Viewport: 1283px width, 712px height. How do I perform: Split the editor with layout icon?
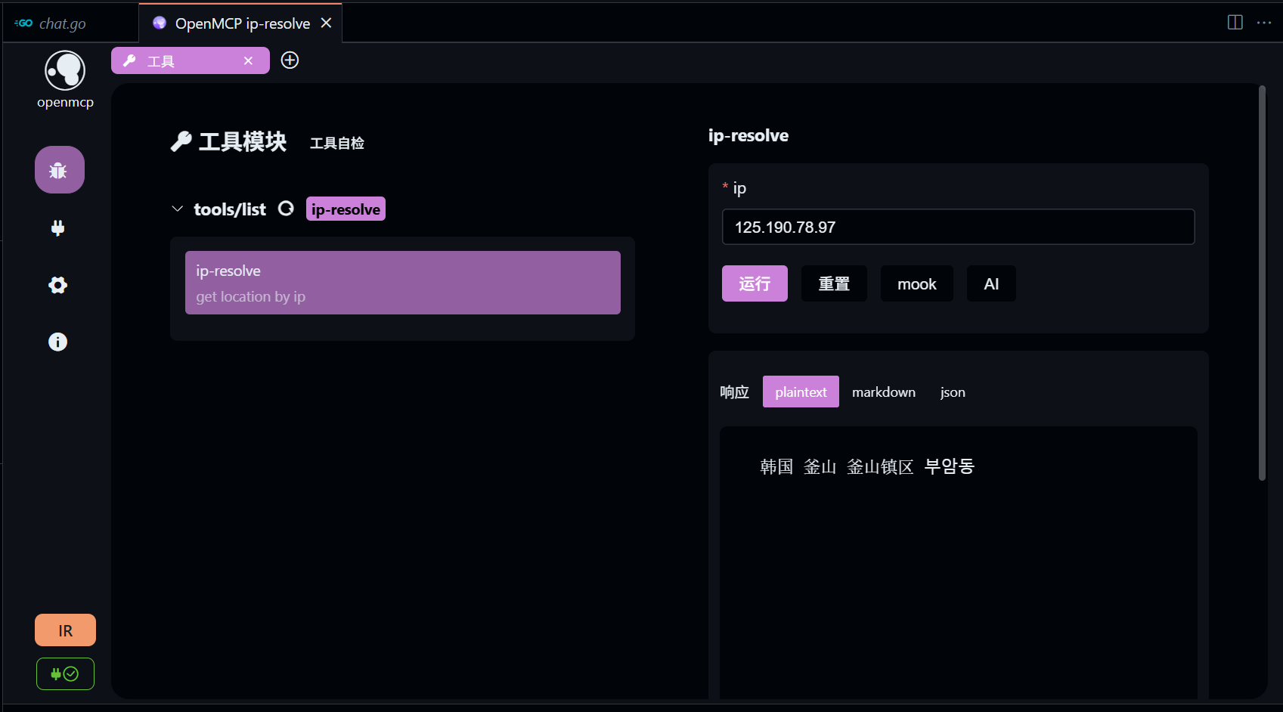click(x=1235, y=23)
